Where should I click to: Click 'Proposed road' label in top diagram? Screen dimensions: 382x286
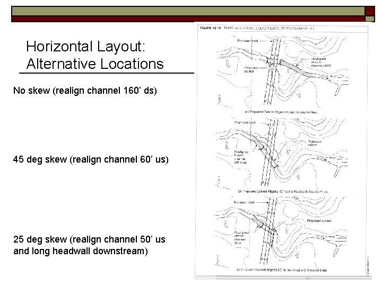[248, 41]
